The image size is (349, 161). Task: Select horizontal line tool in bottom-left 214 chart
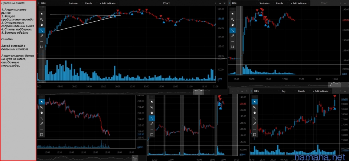click(41, 129)
